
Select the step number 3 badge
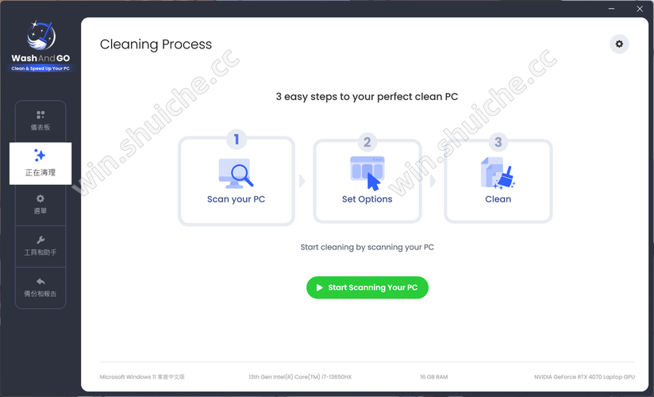pos(498,142)
